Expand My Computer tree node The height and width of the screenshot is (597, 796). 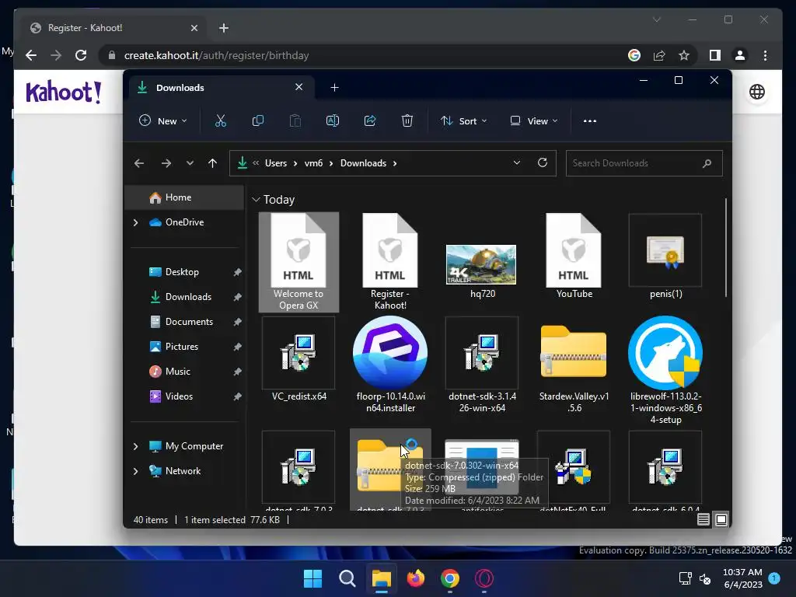coord(135,446)
